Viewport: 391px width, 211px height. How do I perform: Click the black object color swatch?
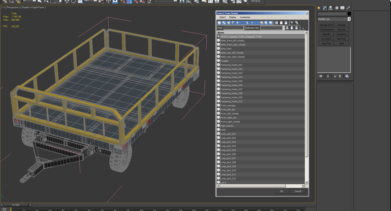click(349, 14)
